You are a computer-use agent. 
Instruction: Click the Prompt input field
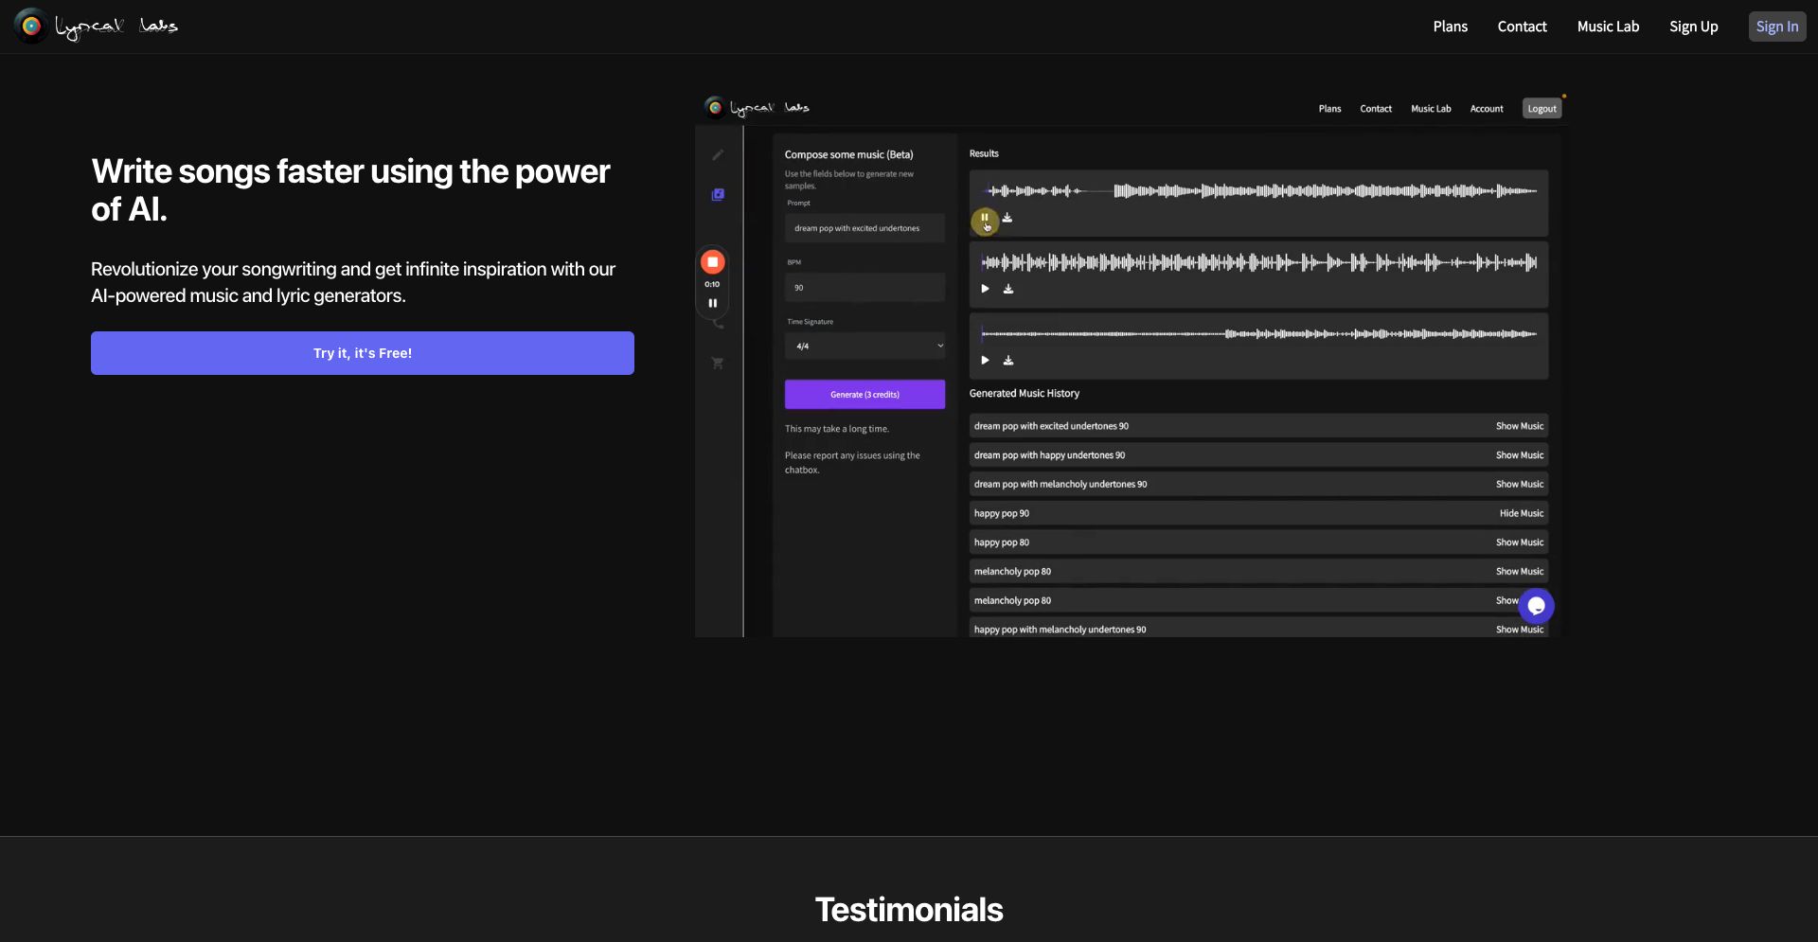(864, 228)
